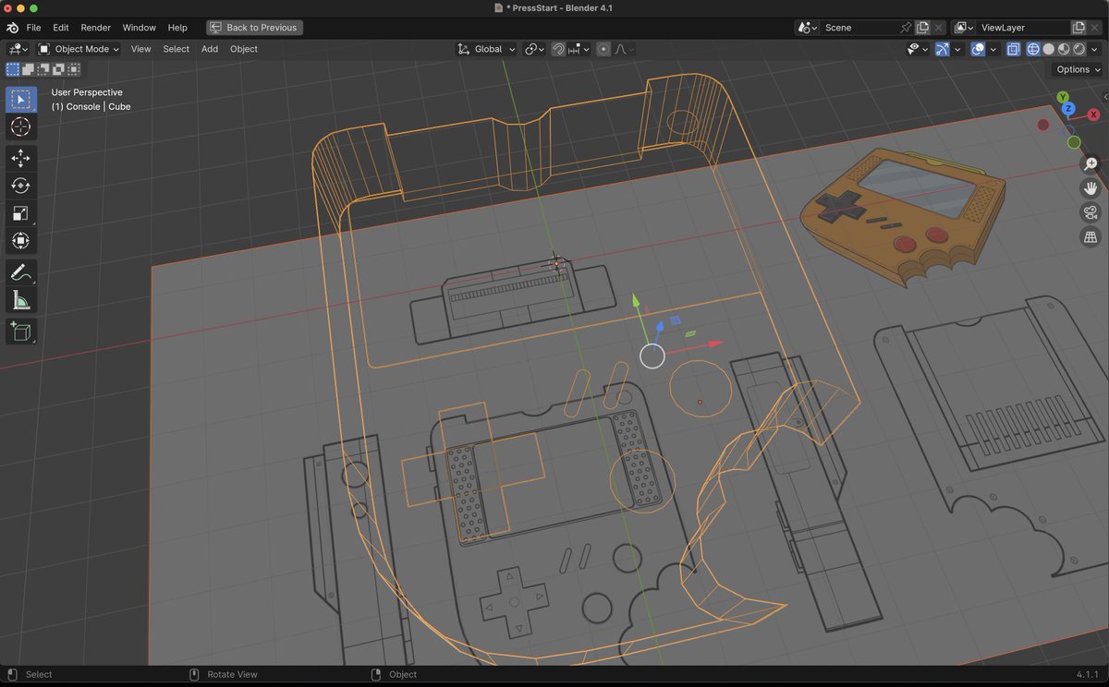Viewport: 1109px width, 687px height.
Task: Open the scene browse dropdown
Action: [x=809, y=28]
